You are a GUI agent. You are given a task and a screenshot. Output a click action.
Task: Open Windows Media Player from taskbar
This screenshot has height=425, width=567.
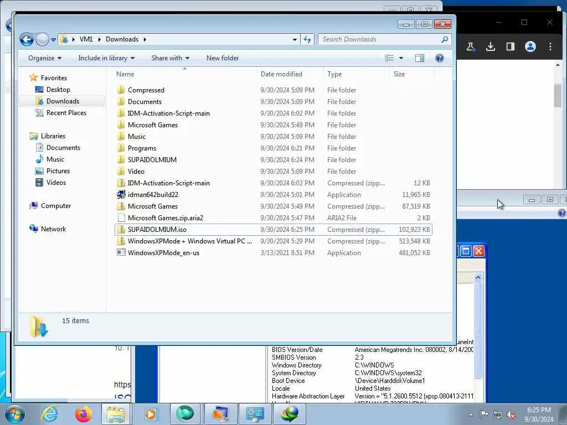coord(151,414)
